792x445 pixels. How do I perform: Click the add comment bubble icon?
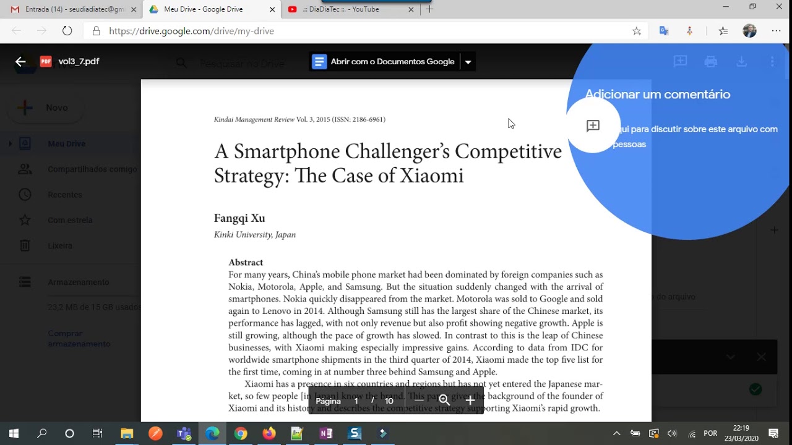pyautogui.click(x=593, y=126)
